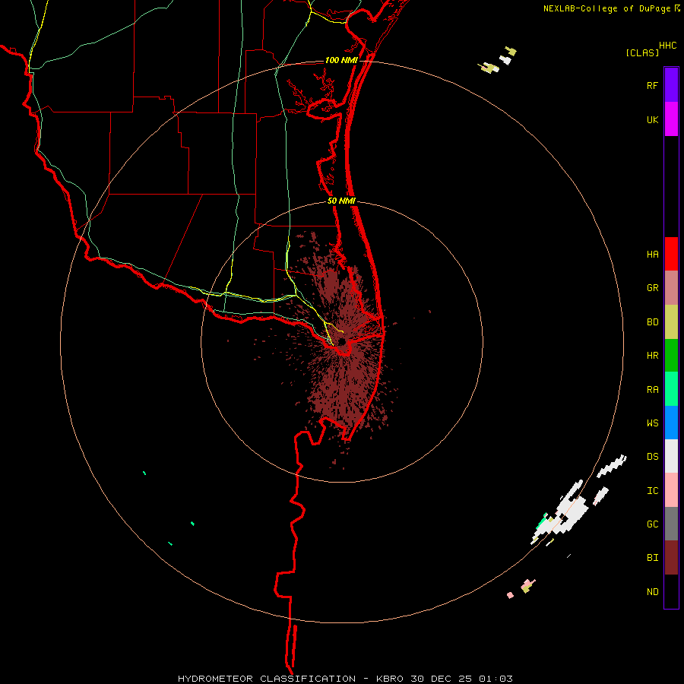684x684 pixels.
Task: Click the 100 NMI range ring label
Action: 340,60
